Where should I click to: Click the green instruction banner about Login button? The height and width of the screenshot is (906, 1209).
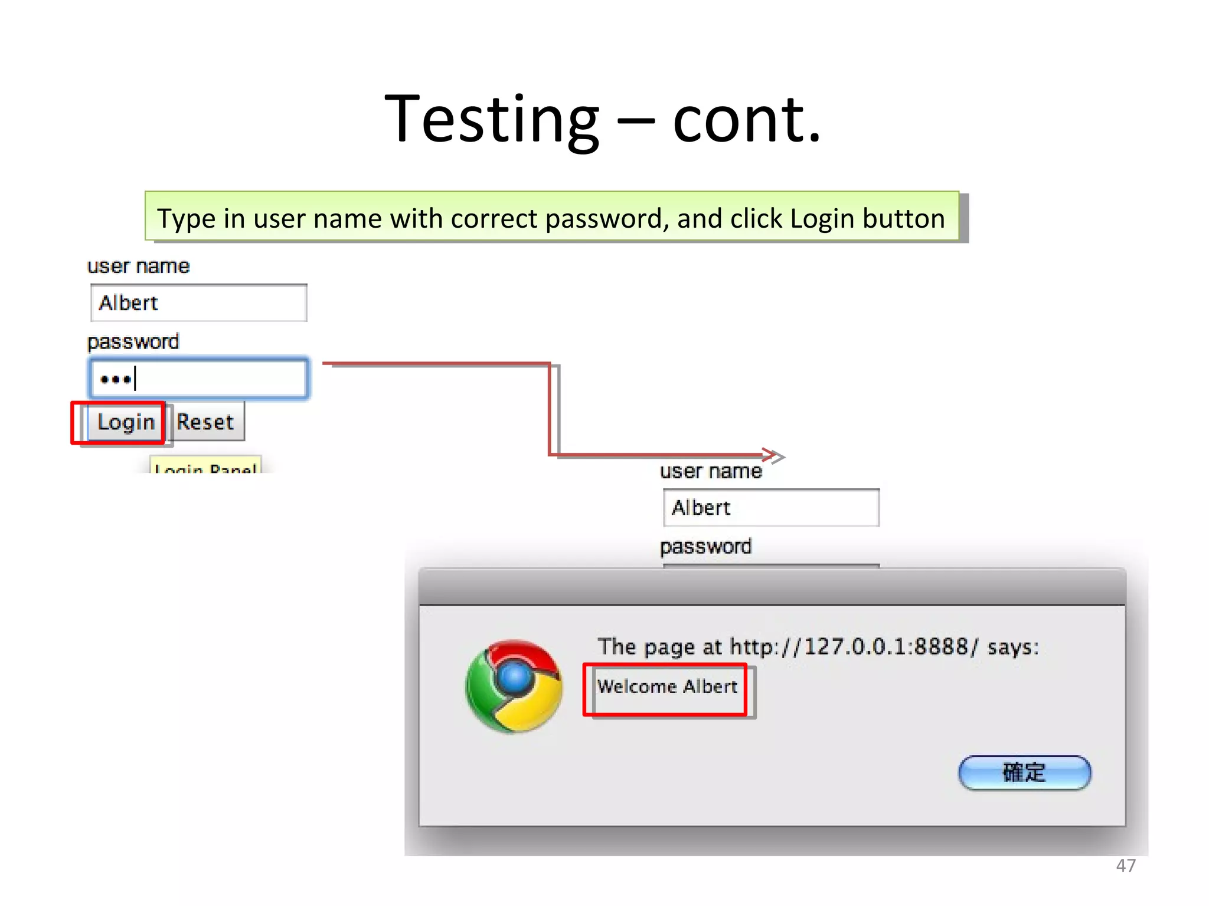552,216
